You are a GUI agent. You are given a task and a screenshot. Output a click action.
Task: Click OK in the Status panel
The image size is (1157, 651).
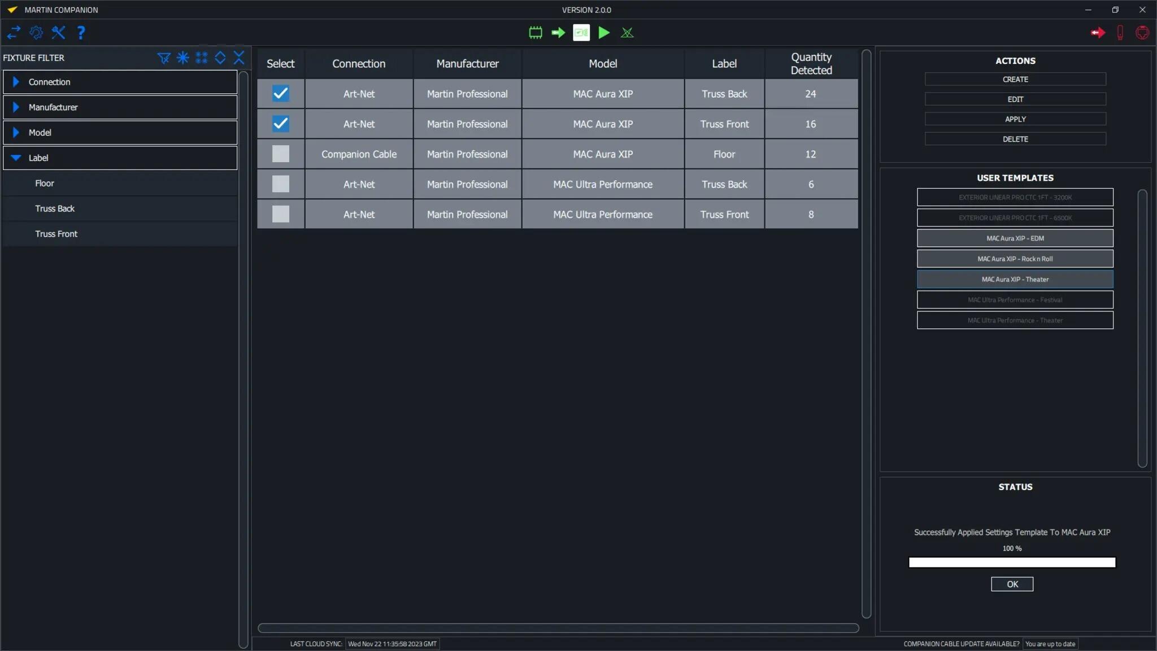(x=1012, y=584)
